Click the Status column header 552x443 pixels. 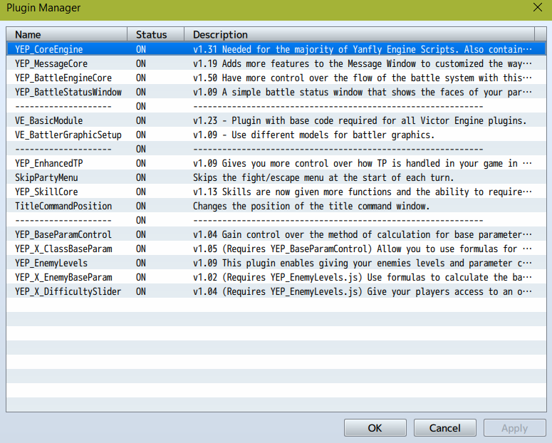[155, 34]
